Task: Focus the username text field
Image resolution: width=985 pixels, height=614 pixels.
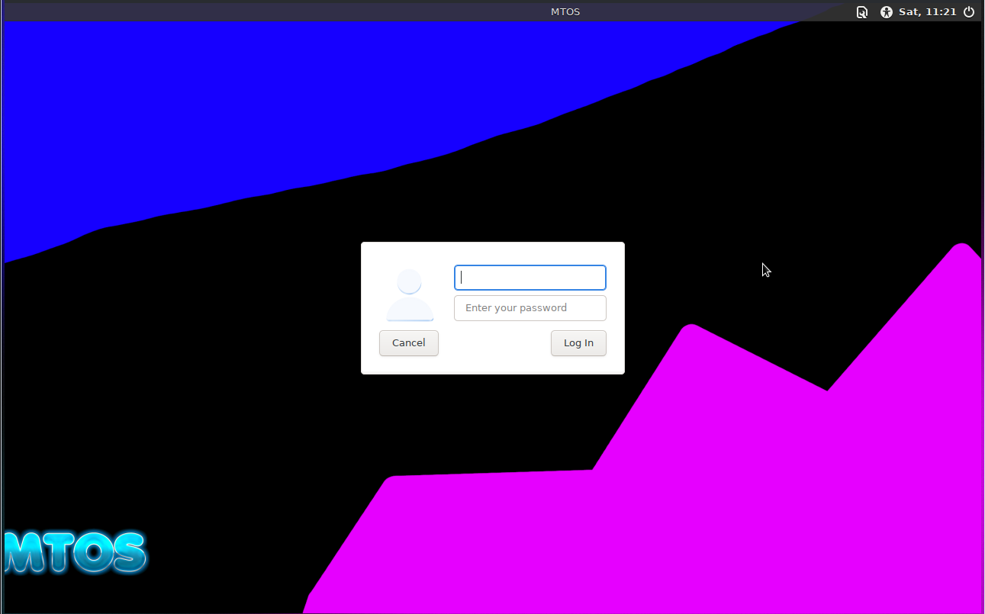Action: point(530,278)
